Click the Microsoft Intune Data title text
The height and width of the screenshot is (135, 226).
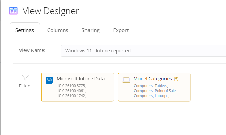click(83, 79)
